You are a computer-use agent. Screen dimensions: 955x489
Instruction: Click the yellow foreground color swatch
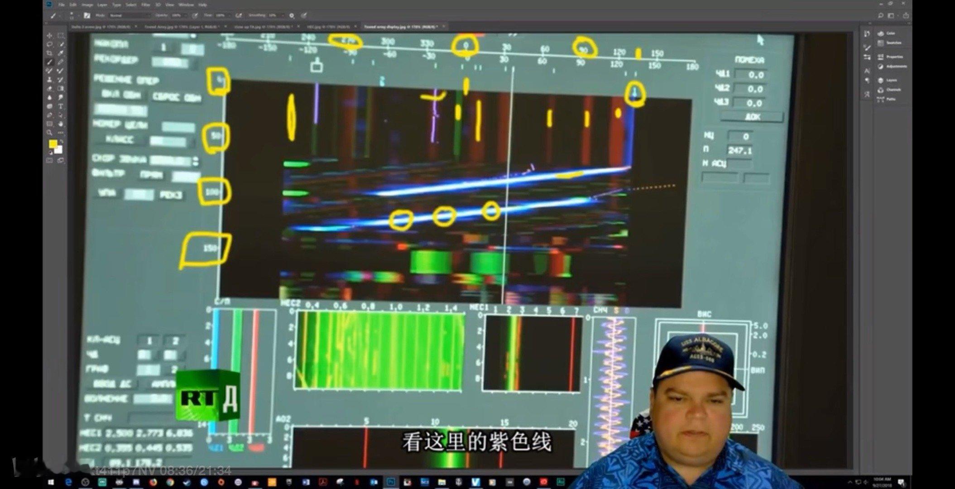53,144
